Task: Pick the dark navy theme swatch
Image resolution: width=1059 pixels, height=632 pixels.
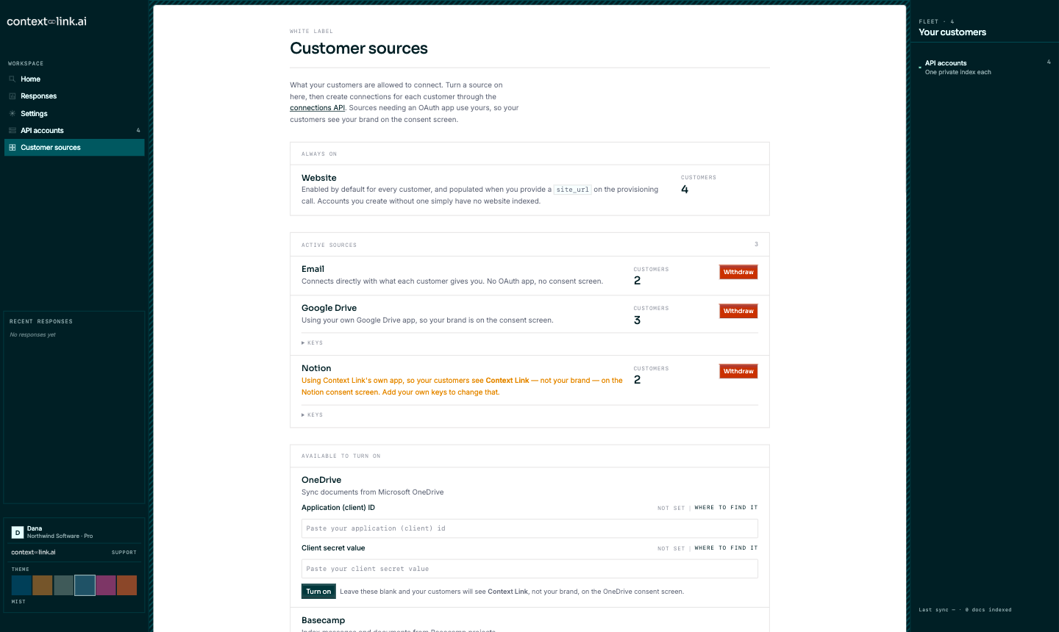Action: (x=21, y=585)
